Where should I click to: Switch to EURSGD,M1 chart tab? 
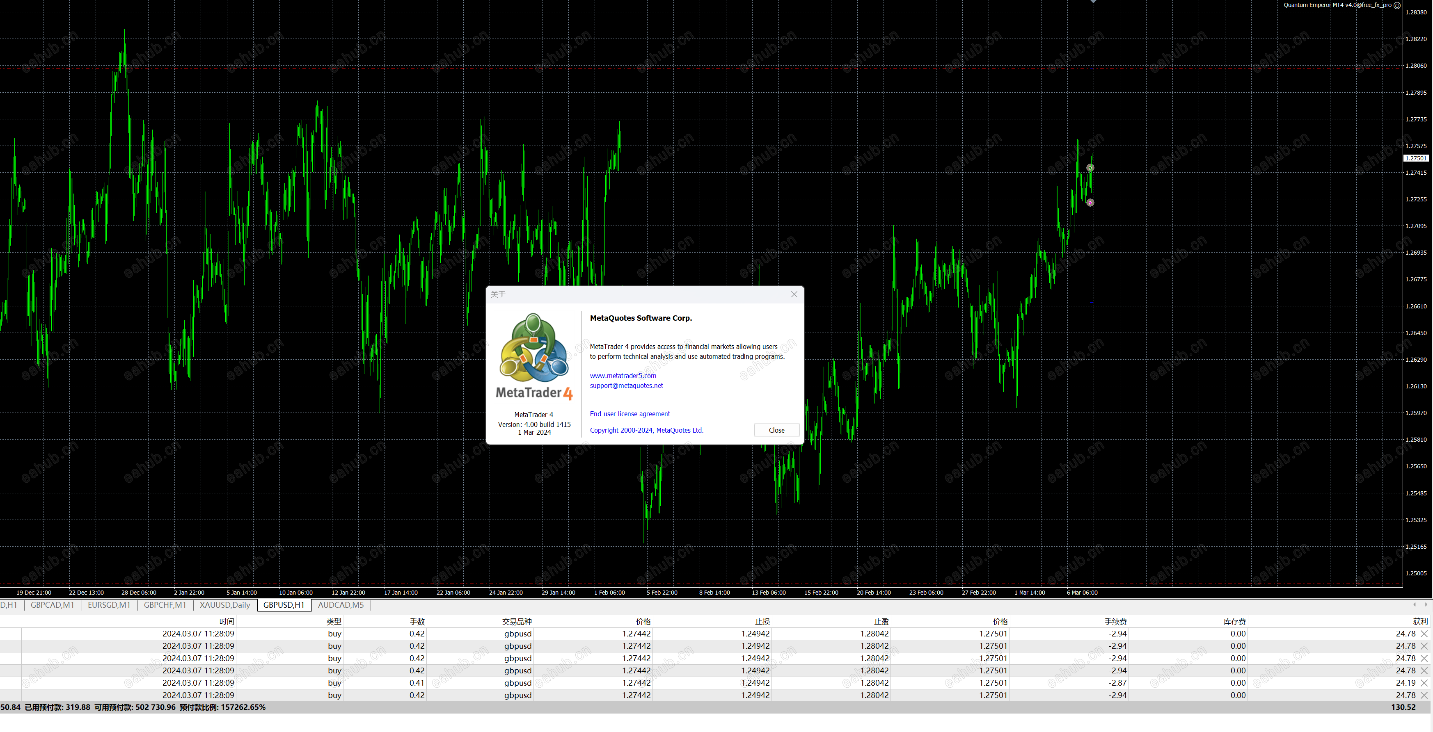(109, 605)
